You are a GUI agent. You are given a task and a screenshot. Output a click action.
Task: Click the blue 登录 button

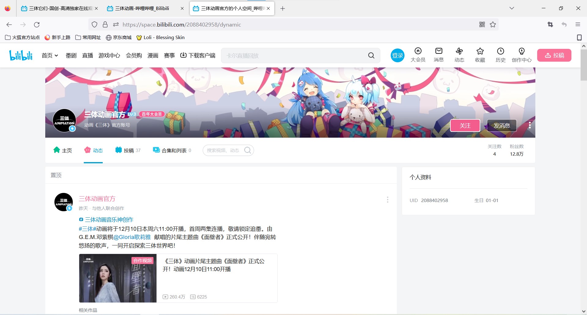click(x=397, y=56)
